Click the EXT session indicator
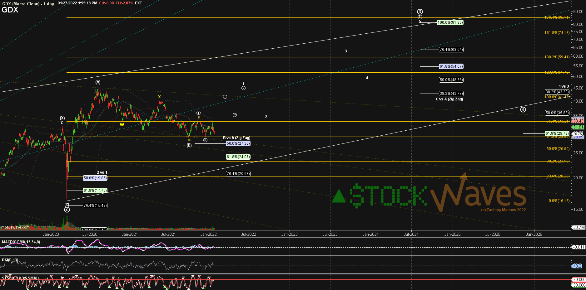The width and height of the screenshot is (586, 290). pyautogui.click(x=138, y=3)
